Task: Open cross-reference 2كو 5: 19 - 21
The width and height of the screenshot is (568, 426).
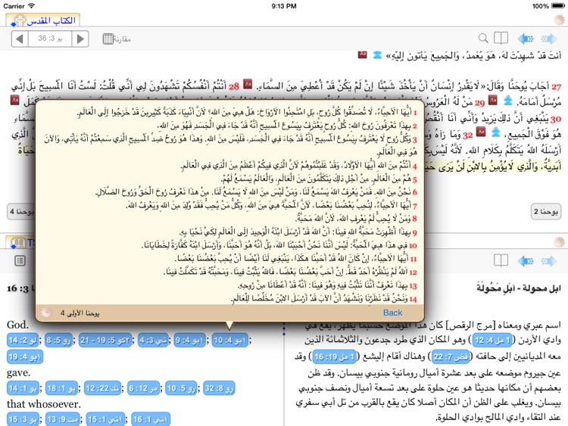Action: (105, 340)
